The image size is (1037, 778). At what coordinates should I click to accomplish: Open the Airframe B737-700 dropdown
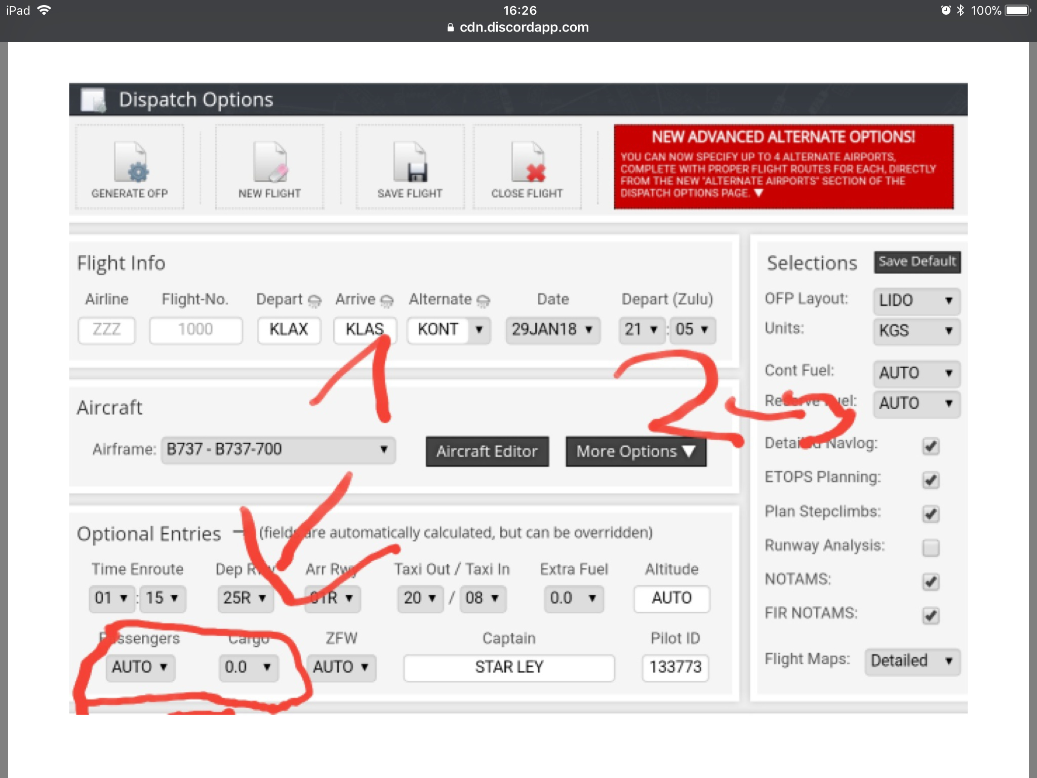(278, 450)
